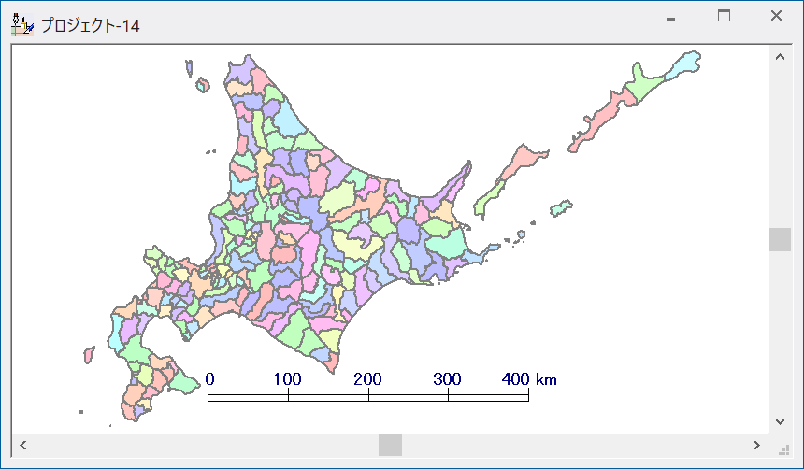Click the window resize grip corner
804x469 pixels.
783,449
